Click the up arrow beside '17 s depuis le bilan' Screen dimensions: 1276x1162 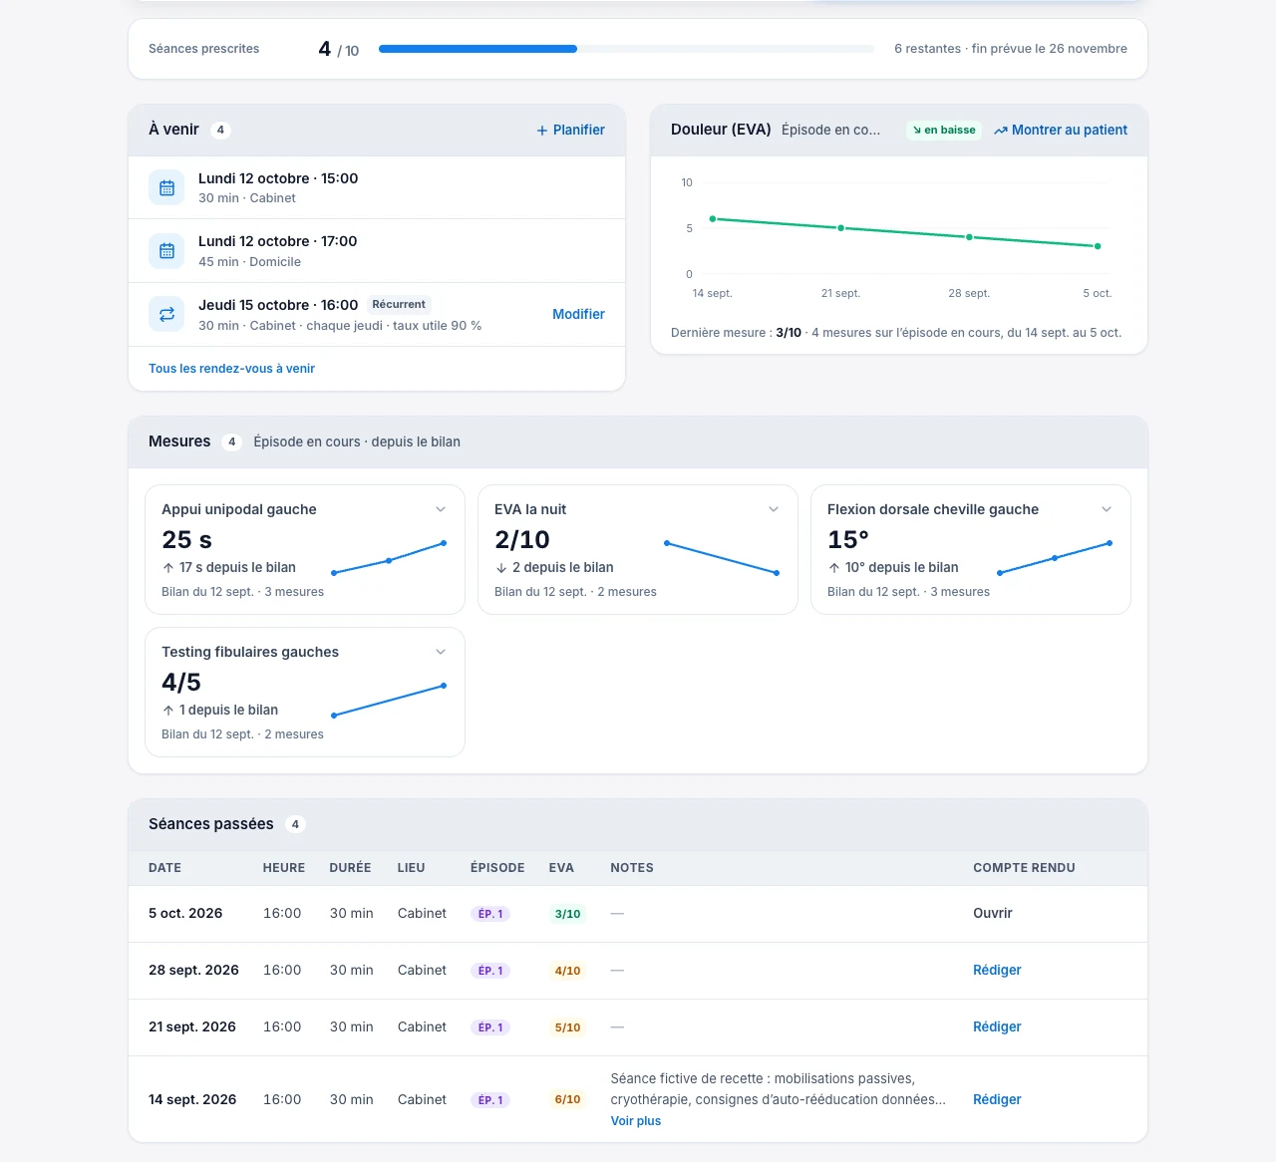click(x=168, y=568)
